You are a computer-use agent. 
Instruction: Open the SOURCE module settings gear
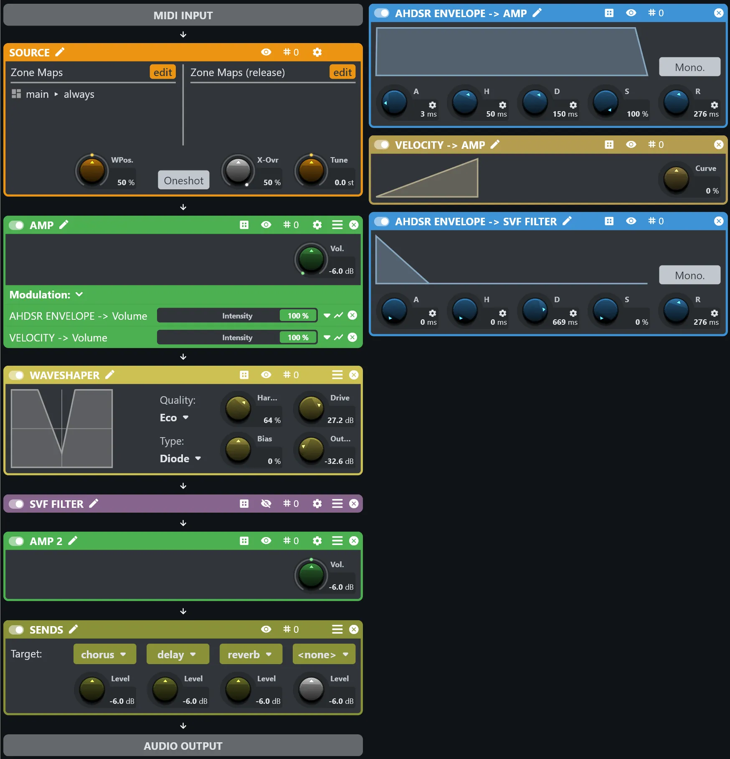317,52
